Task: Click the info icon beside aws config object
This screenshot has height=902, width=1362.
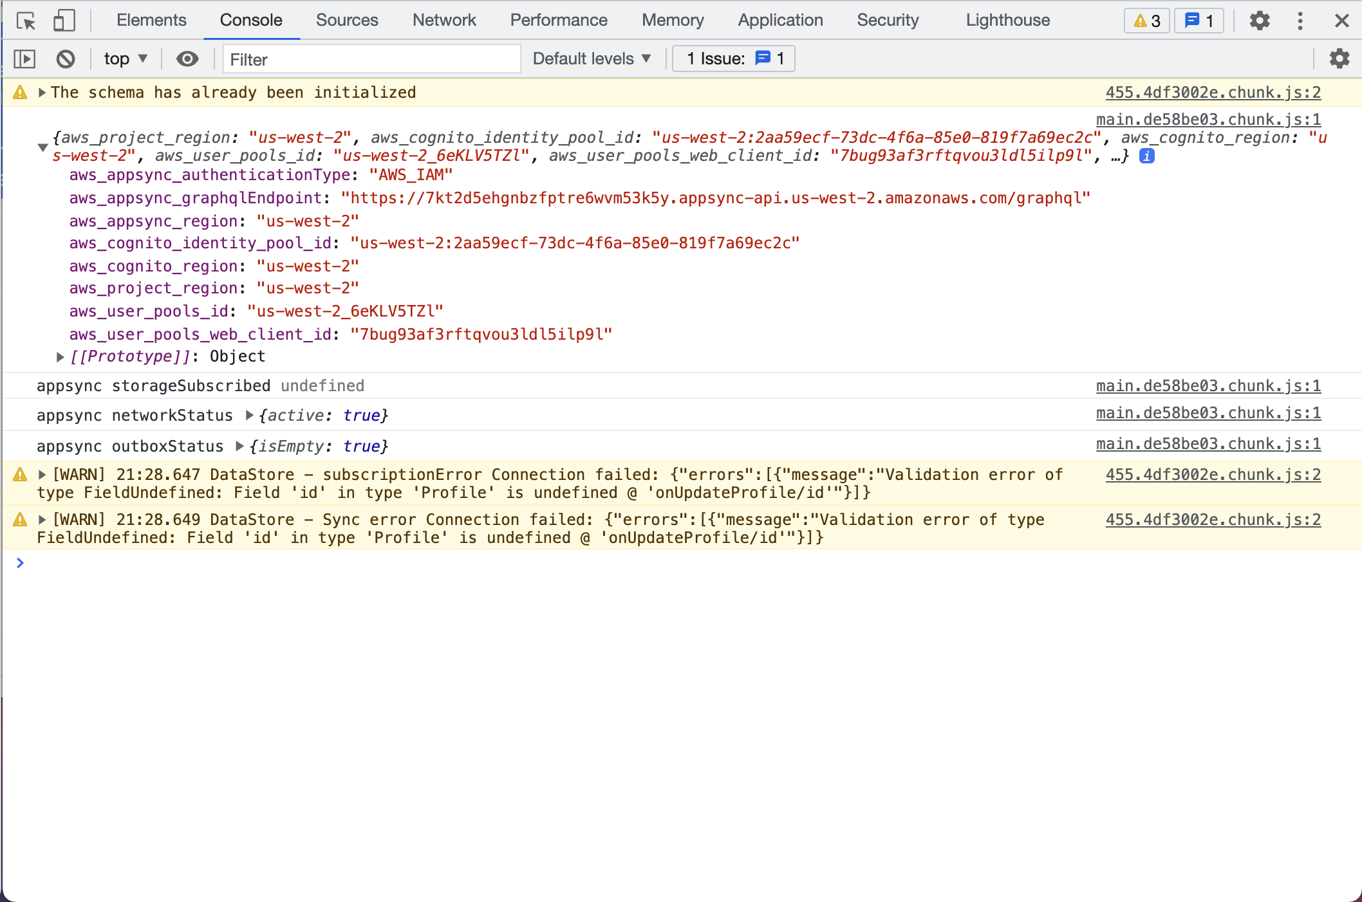Action: pos(1147,155)
